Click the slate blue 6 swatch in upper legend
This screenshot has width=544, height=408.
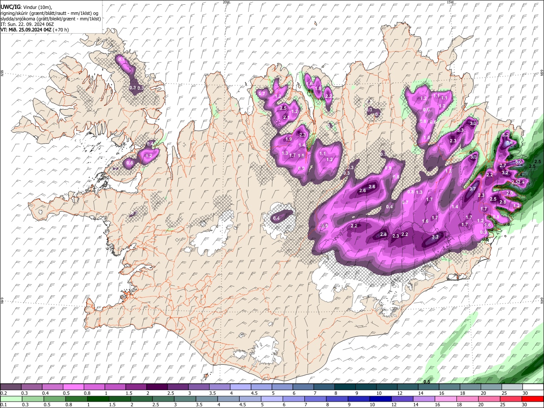point(303,387)
